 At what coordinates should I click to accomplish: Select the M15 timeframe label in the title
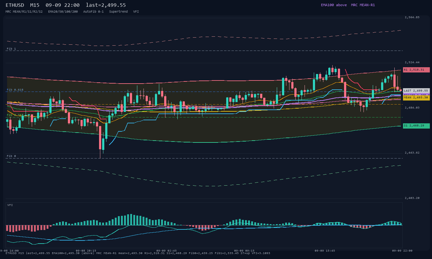click(x=35, y=5)
